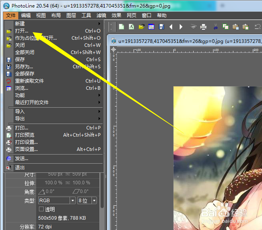The image size is (262, 230).
Task: Click the PhotoLine logo in title bar
Action: (x=6, y=6)
